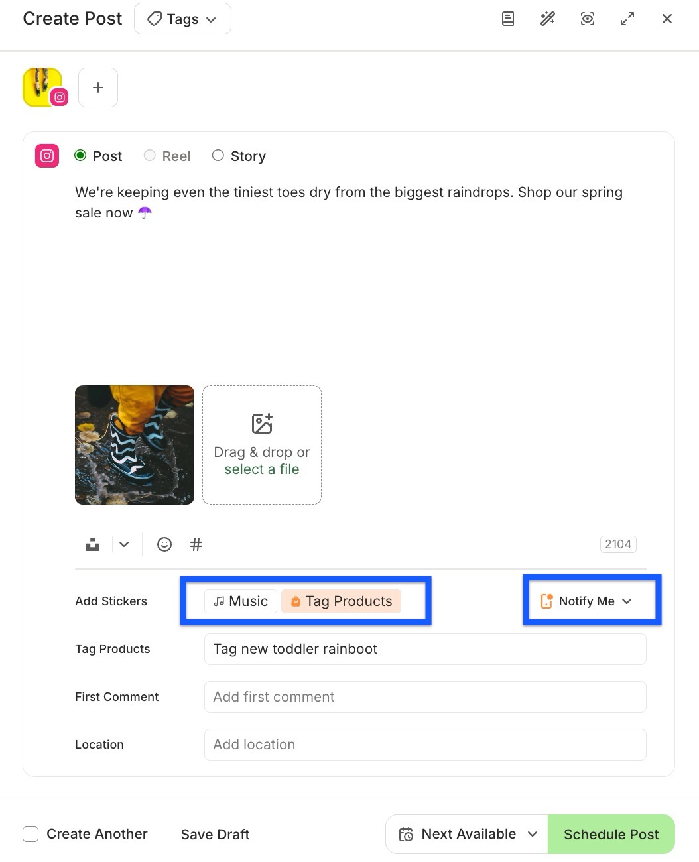This screenshot has height=862, width=699.
Task: Click the media upload icon below the image
Action: (x=92, y=544)
